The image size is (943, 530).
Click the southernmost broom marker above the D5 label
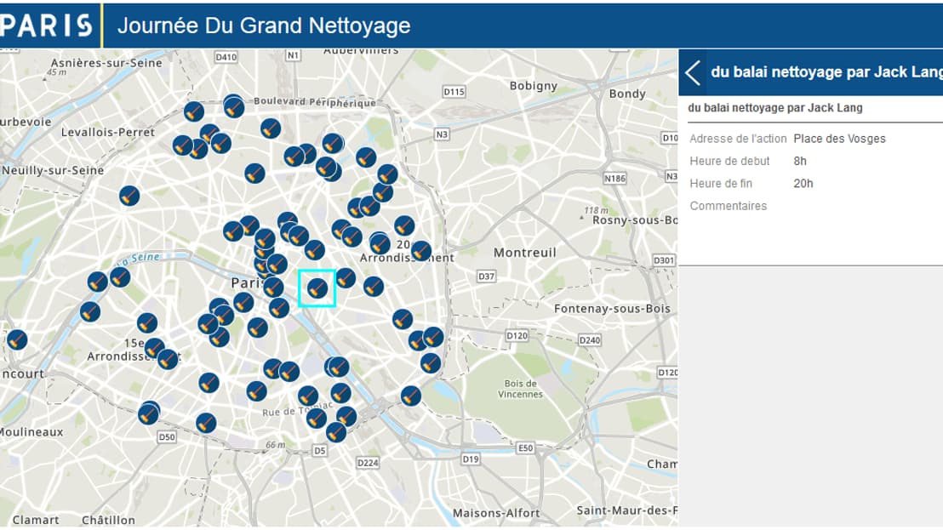336,432
